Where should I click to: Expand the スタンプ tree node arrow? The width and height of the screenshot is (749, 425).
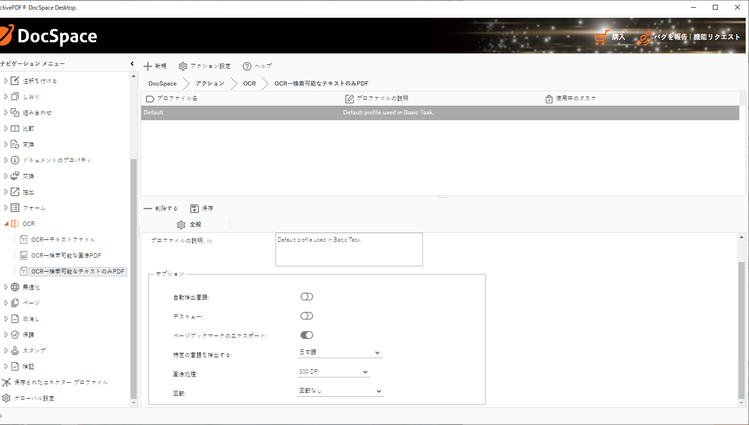click(x=6, y=350)
